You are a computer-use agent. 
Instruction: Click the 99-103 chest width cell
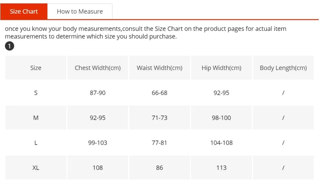(x=98, y=143)
